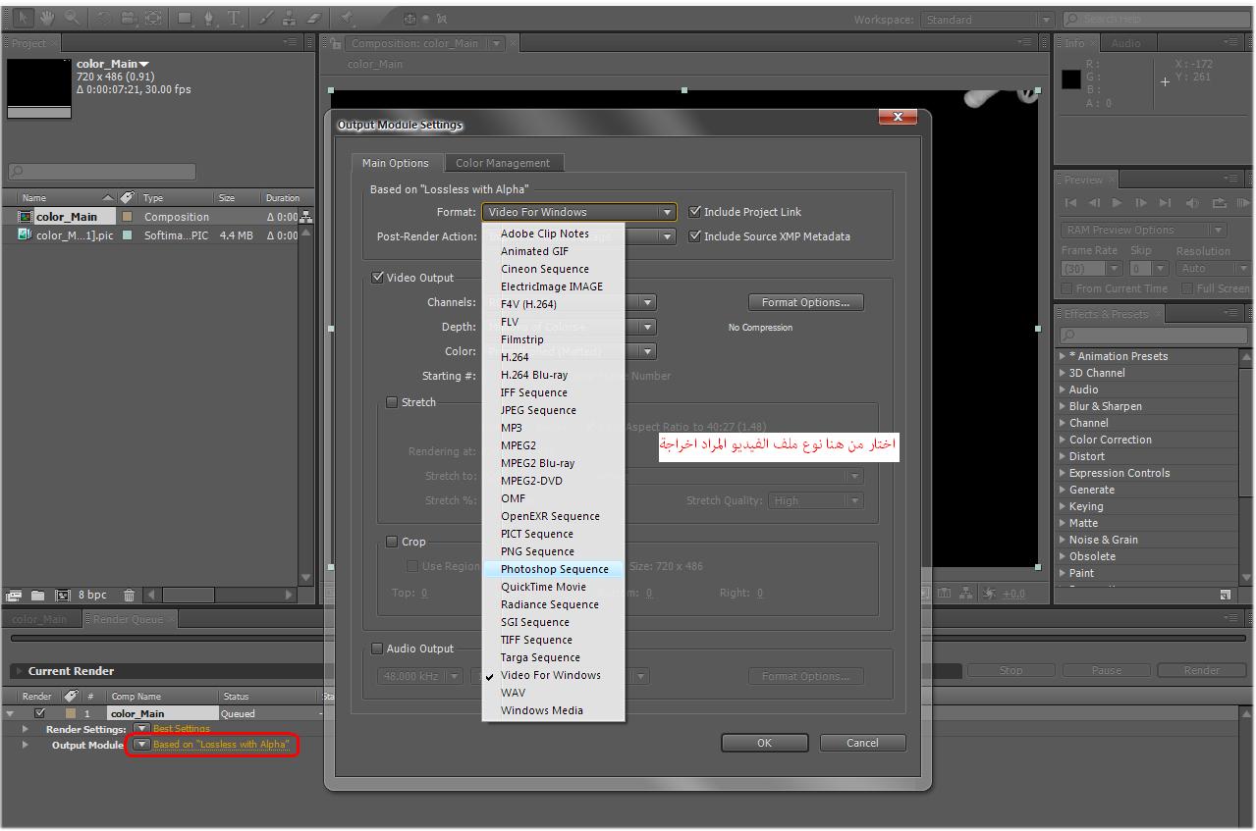Jump to first frame in Preview panel
Image resolution: width=1256 pixels, height=831 pixels.
[1071, 203]
